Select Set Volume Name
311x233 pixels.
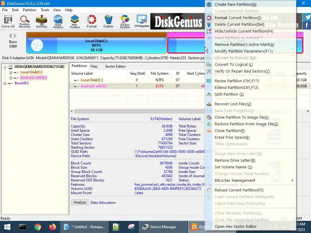pyautogui.click(x=234, y=167)
